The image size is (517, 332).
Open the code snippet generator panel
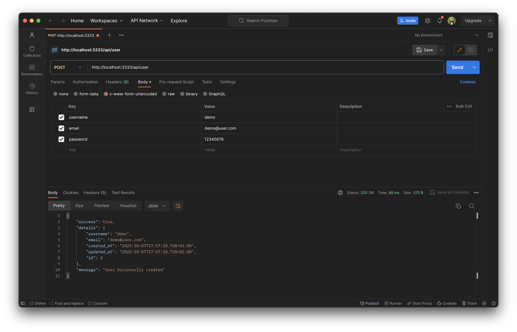[x=490, y=50]
